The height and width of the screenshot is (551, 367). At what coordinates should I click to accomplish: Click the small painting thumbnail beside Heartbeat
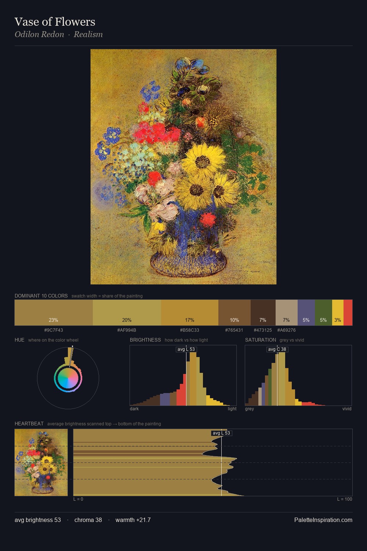pos(41,462)
